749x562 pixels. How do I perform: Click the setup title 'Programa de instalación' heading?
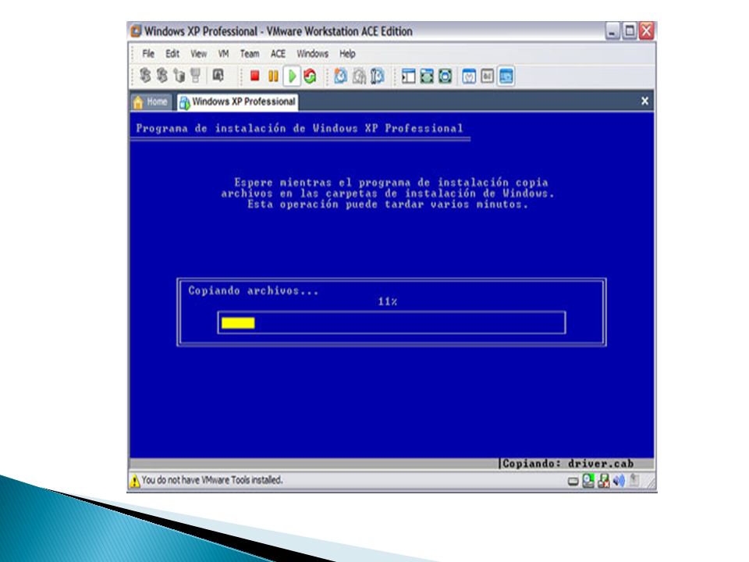tap(299, 128)
